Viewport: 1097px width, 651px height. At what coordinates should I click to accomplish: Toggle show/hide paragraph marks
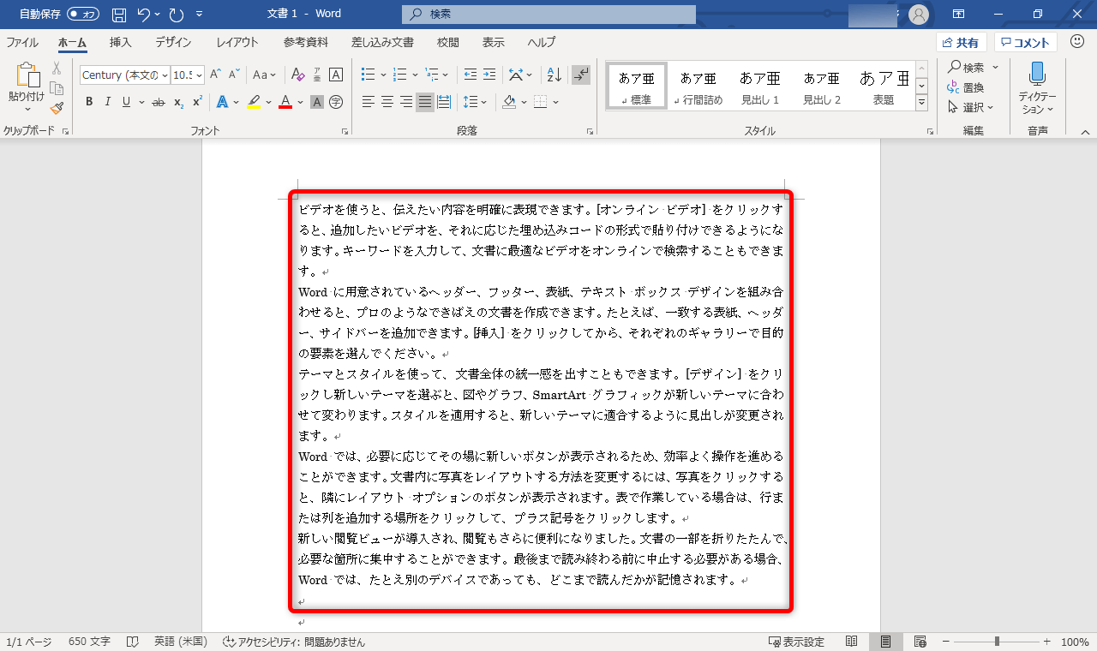[581, 75]
